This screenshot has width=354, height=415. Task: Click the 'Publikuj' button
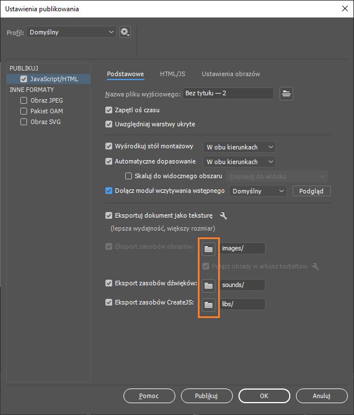coord(206,396)
